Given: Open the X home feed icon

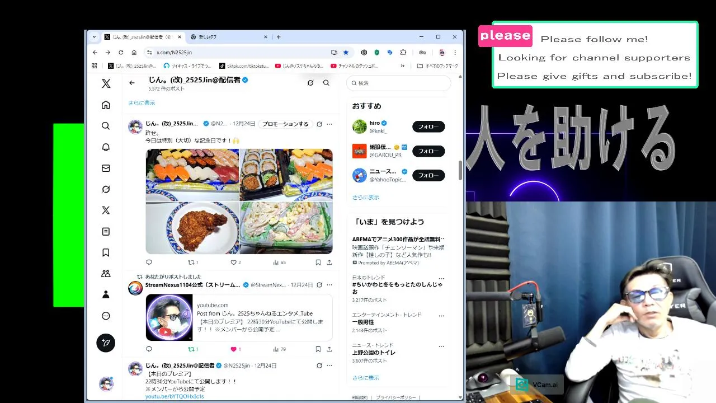Looking at the screenshot, I should [x=106, y=105].
